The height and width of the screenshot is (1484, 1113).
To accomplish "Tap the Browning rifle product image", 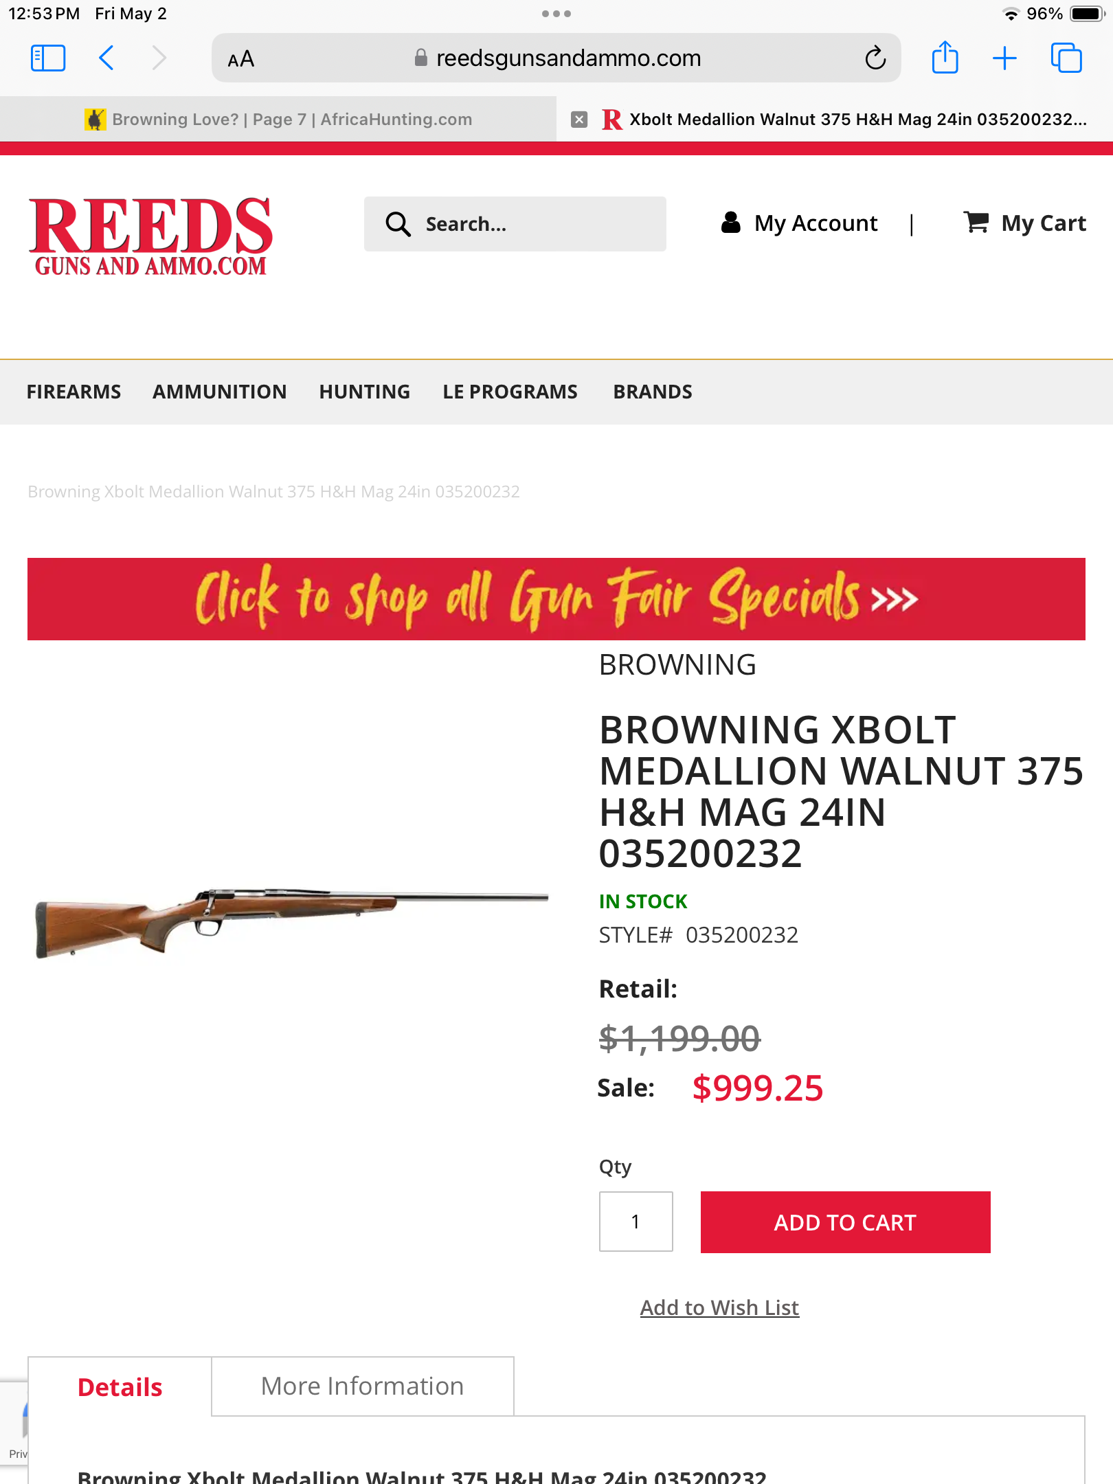I will (x=292, y=921).
